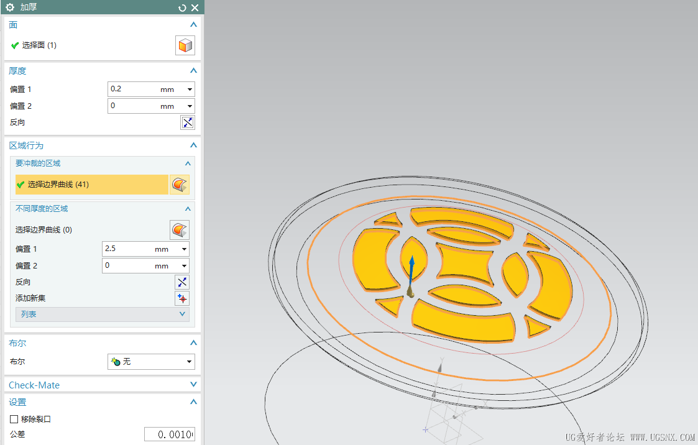Expand the Check-Mate section

click(193, 385)
